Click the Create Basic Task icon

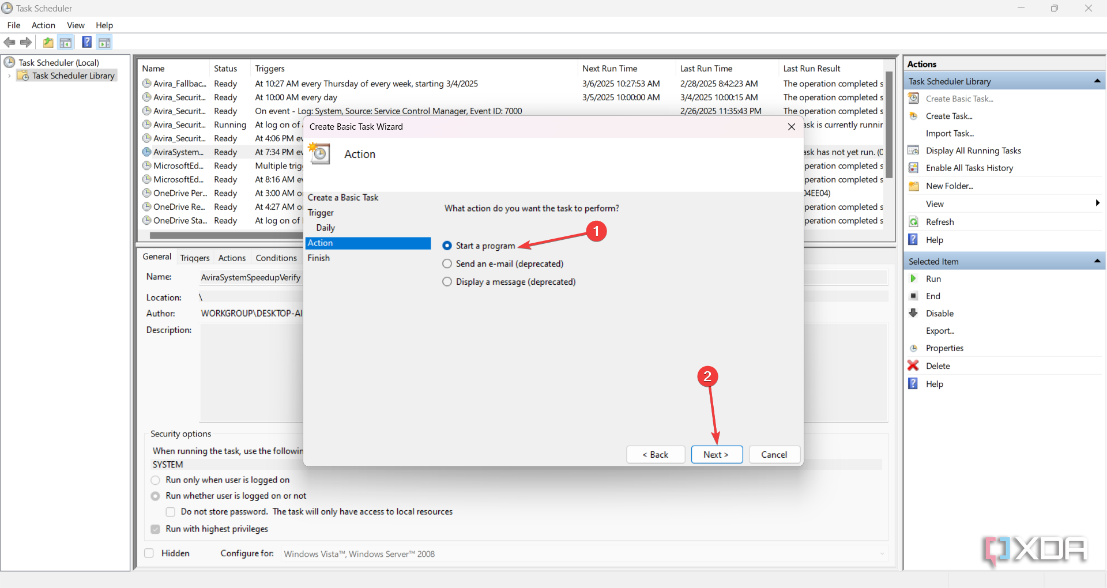pos(914,99)
